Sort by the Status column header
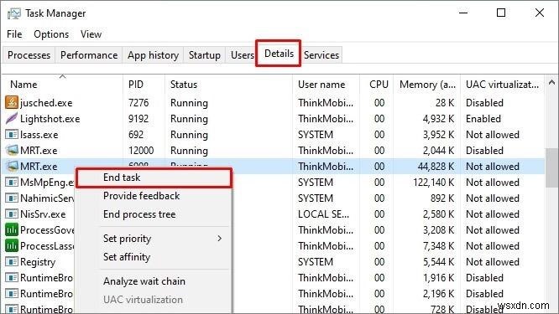Image resolution: width=559 pixels, height=314 pixels. coord(228,85)
